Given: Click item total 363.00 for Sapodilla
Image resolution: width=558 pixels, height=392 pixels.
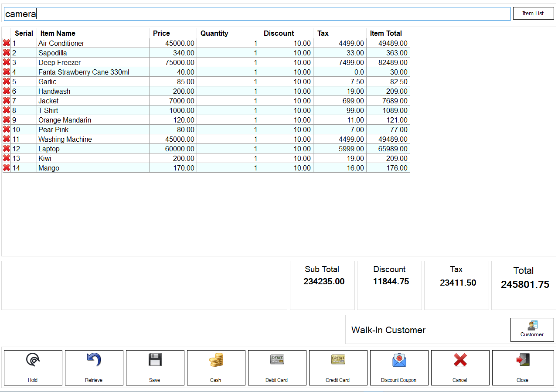Looking at the screenshot, I should point(388,53).
